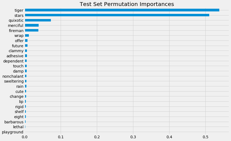
Task: Click the wrap bar
Action: (27, 36)
